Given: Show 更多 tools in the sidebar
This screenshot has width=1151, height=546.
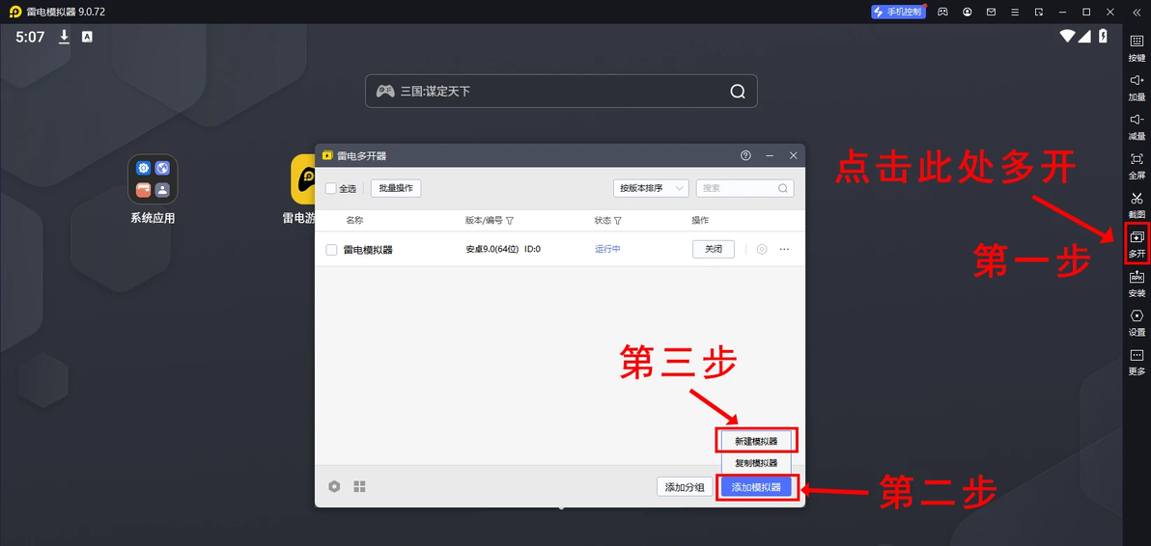Looking at the screenshot, I should (1137, 362).
